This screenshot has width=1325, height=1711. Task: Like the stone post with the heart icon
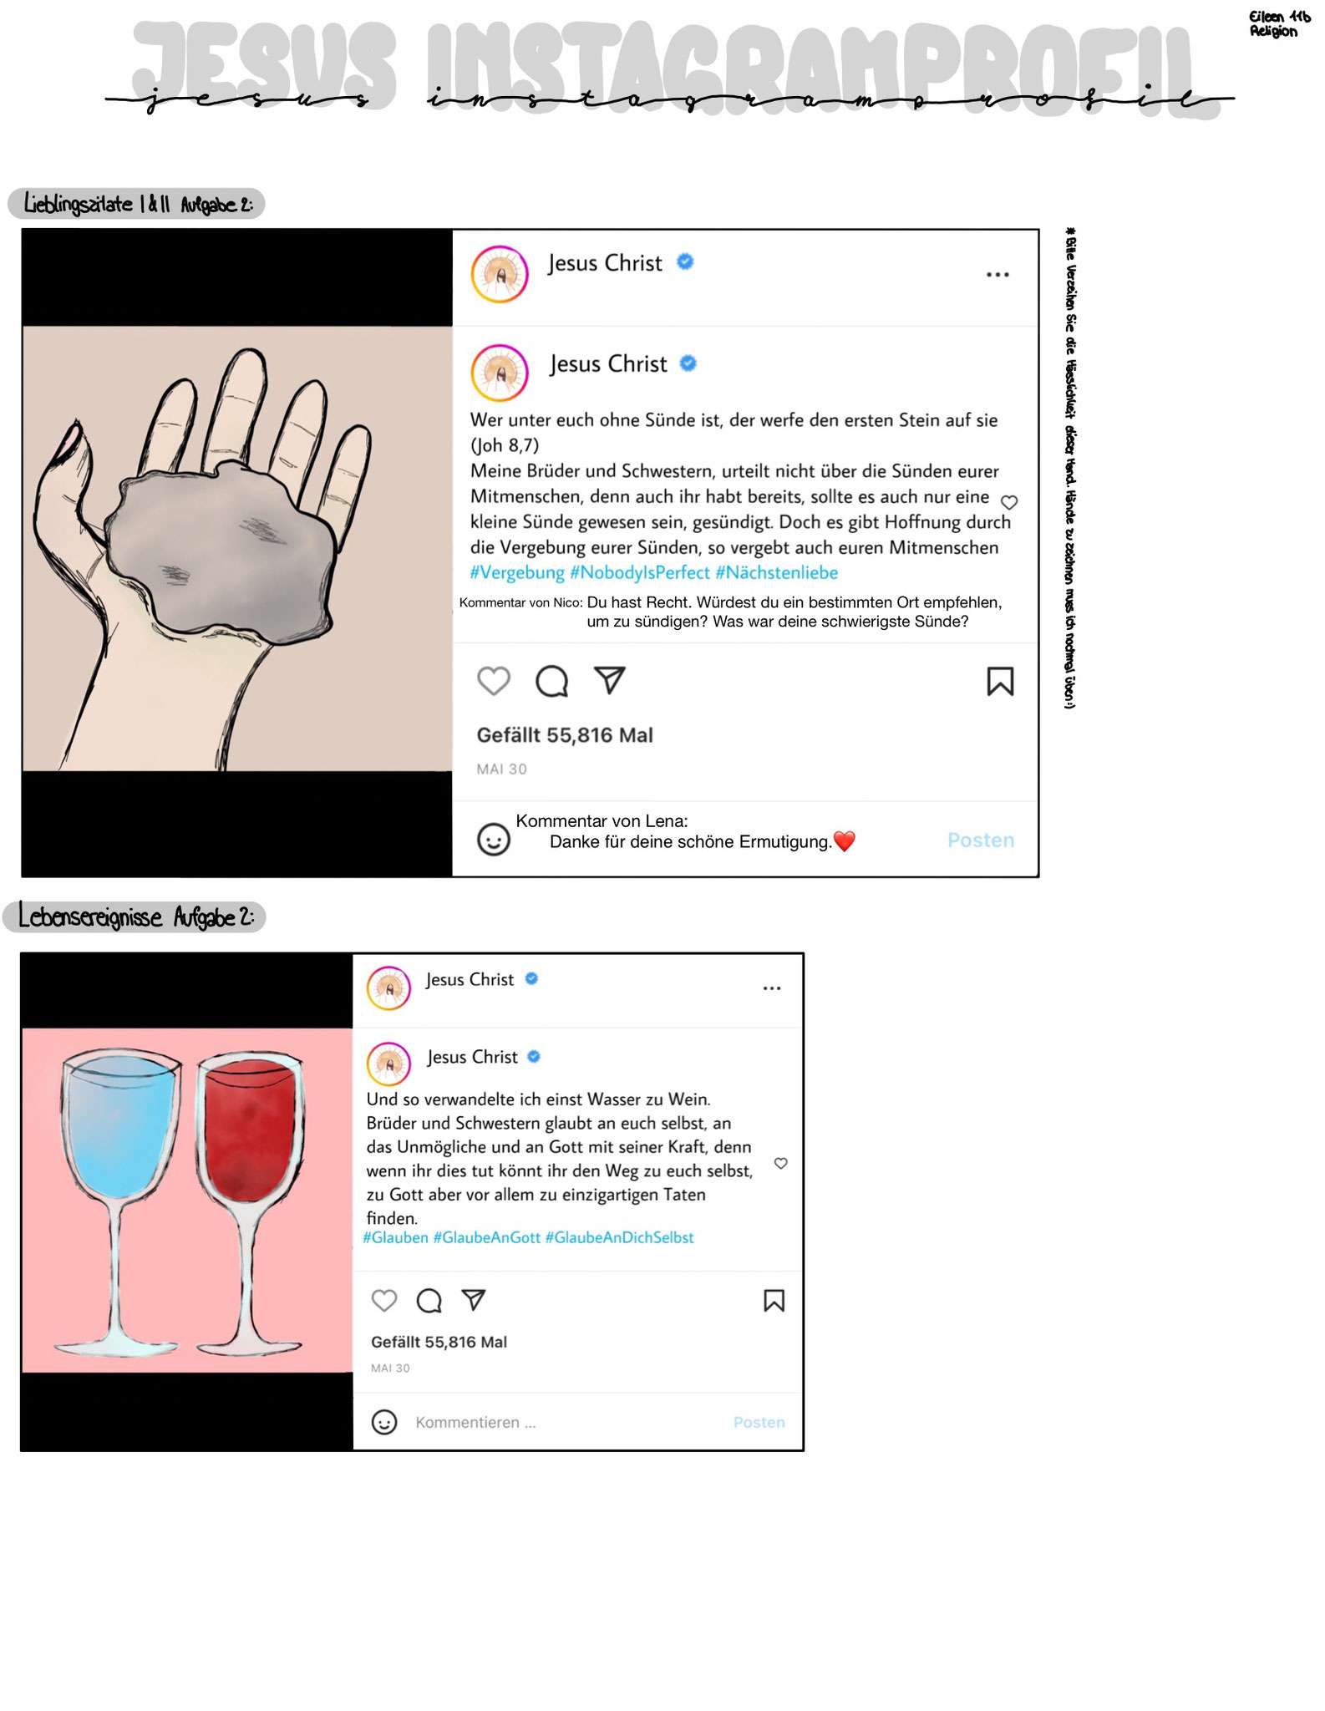pos(493,681)
